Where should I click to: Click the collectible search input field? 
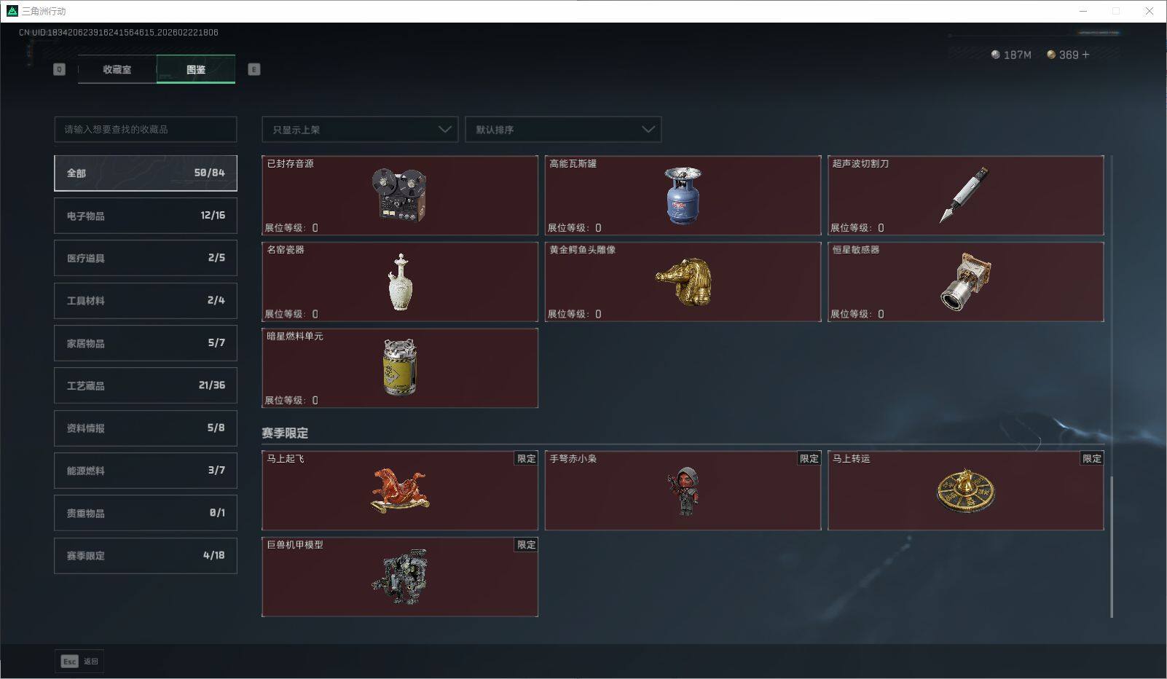pos(146,130)
